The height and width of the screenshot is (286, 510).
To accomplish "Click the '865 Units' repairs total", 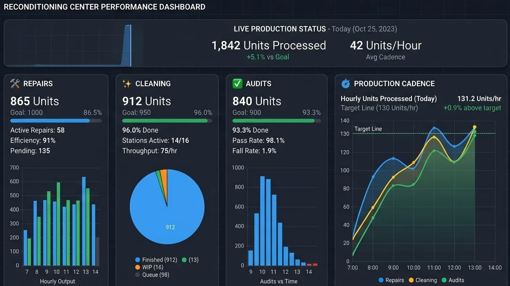I will pyautogui.click(x=35, y=101).
